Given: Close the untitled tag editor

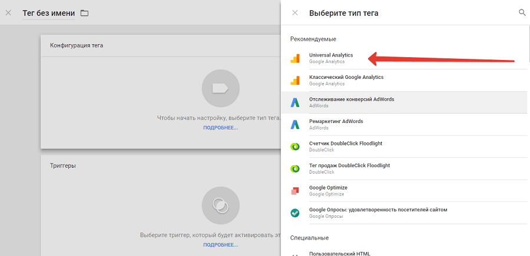Looking at the screenshot, I should (8, 13).
